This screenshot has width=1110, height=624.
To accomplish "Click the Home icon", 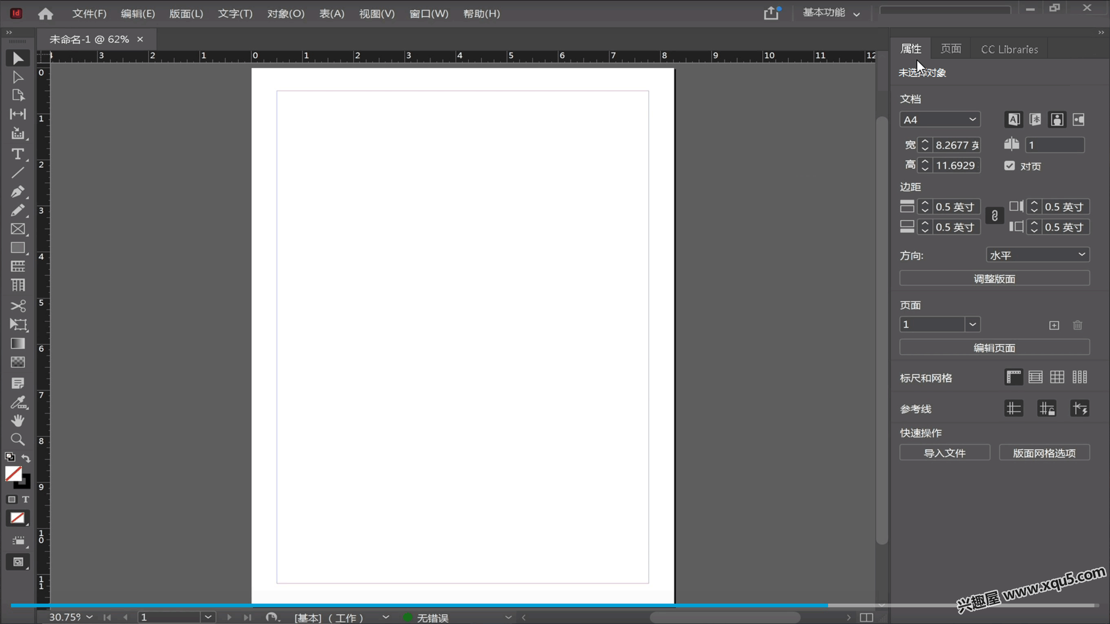I will tap(45, 14).
